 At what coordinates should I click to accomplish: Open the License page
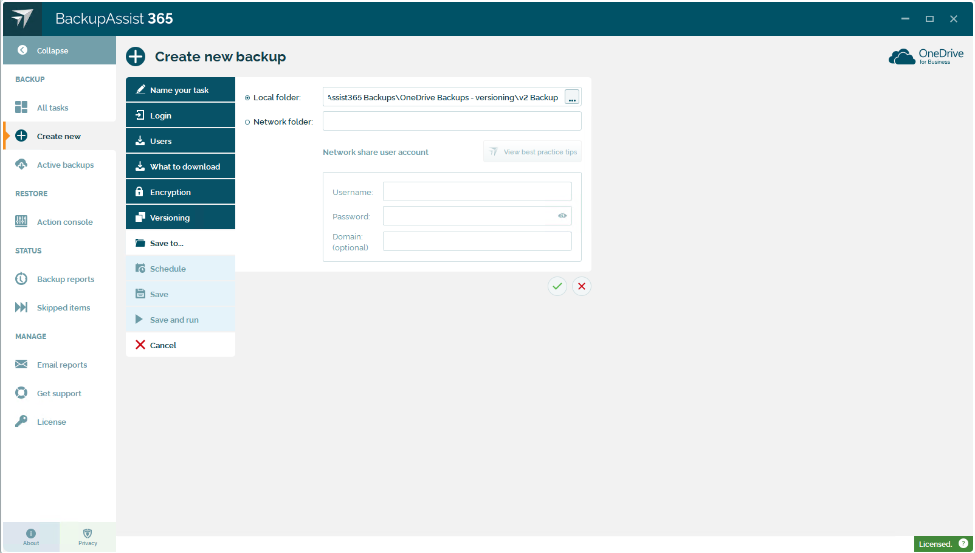click(x=60, y=422)
